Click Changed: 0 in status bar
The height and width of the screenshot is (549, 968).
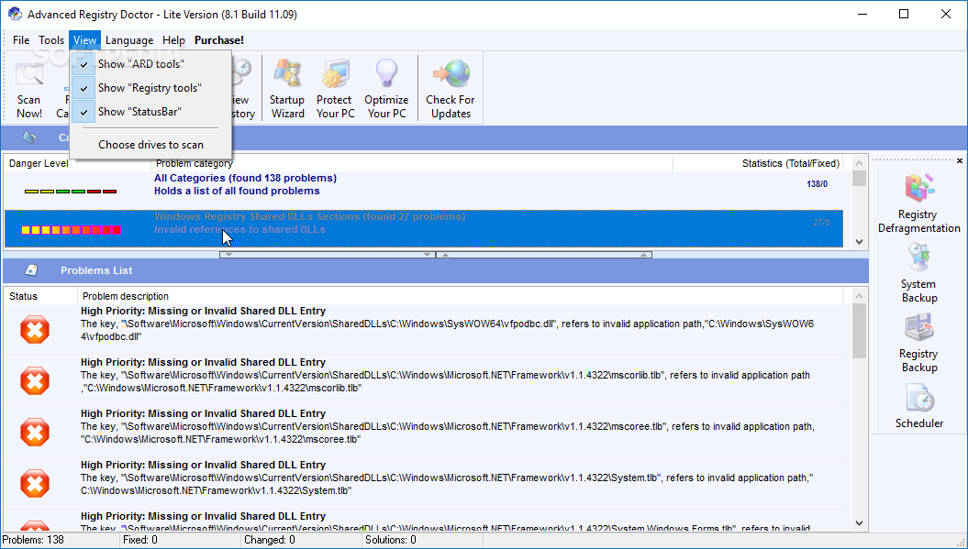(270, 540)
